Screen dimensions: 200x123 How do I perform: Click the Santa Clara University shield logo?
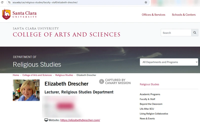coord(6,14)
